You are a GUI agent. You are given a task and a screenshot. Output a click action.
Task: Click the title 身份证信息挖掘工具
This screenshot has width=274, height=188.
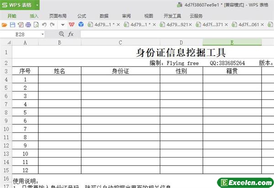181,52
